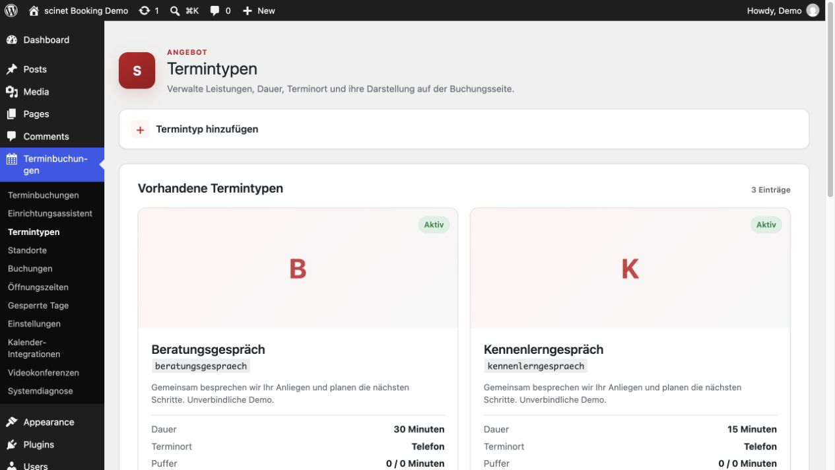Click the Appearance brush icon
Image resolution: width=835 pixels, height=470 pixels.
coord(11,422)
